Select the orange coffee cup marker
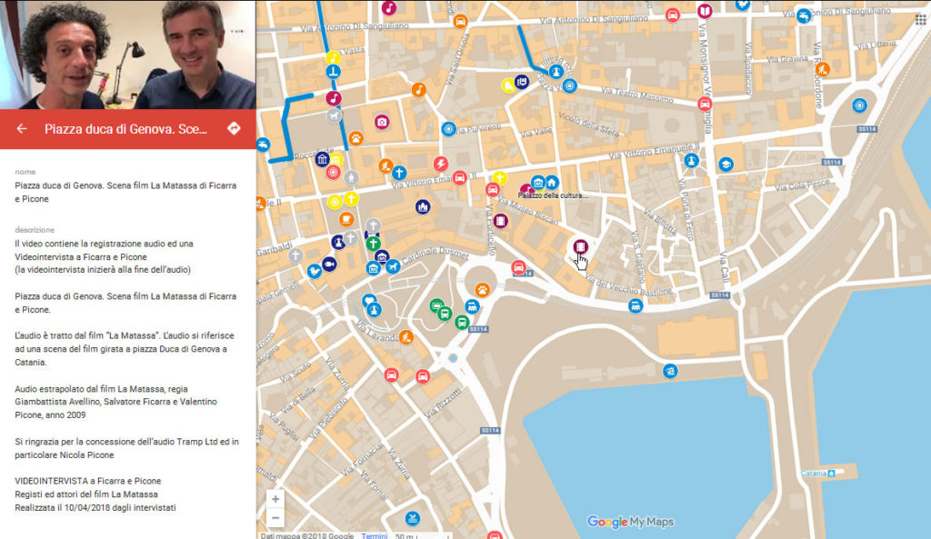 [x=345, y=219]
